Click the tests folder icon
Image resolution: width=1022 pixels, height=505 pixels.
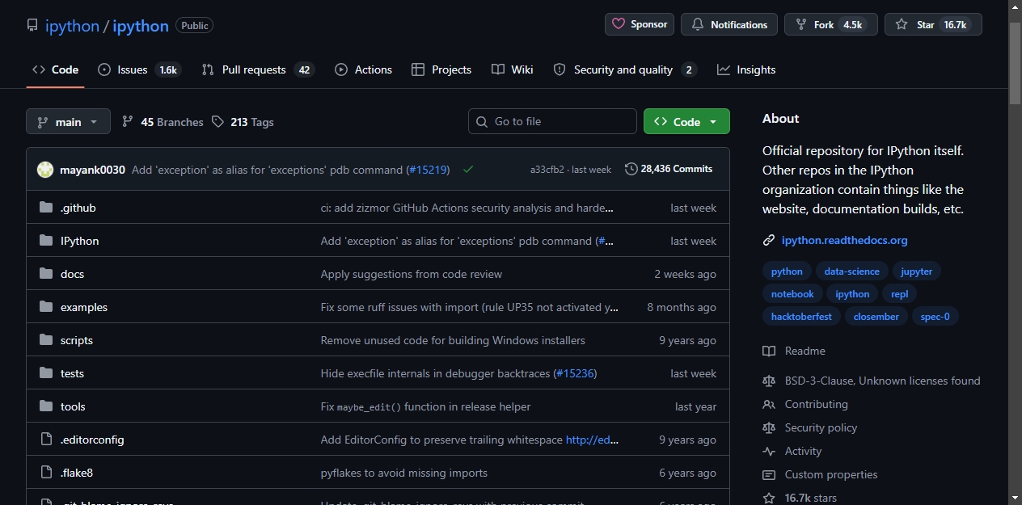[x=46, y=373]
